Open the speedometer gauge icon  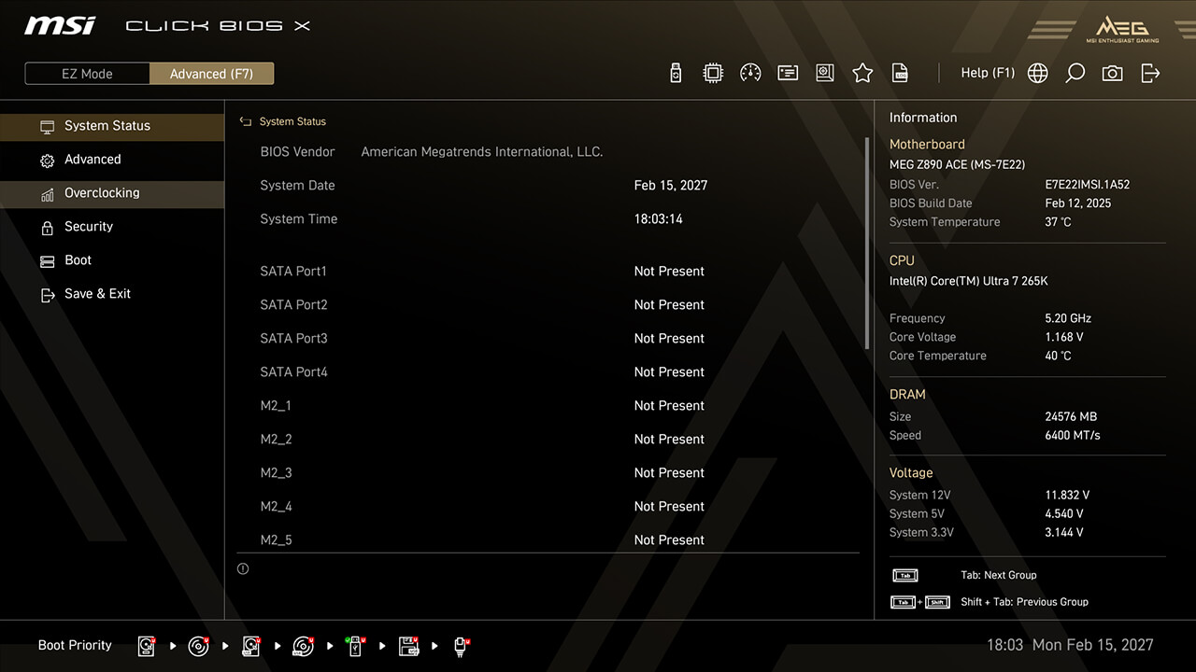(750, 73)
